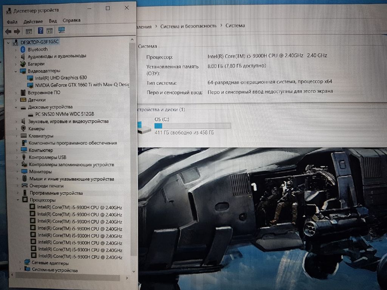This screenshot has width=387, height=290.
Task: Click the Forward arrow in Device Manager toolbar
Action: tap(17, 31)
